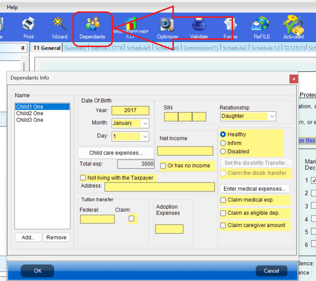Viewport: 316px width, 281px height.
Task: Expand the Relationship dropdown
Action: point(272,116)
